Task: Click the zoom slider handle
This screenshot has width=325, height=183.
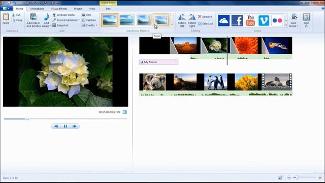Action: click(297, 177)
